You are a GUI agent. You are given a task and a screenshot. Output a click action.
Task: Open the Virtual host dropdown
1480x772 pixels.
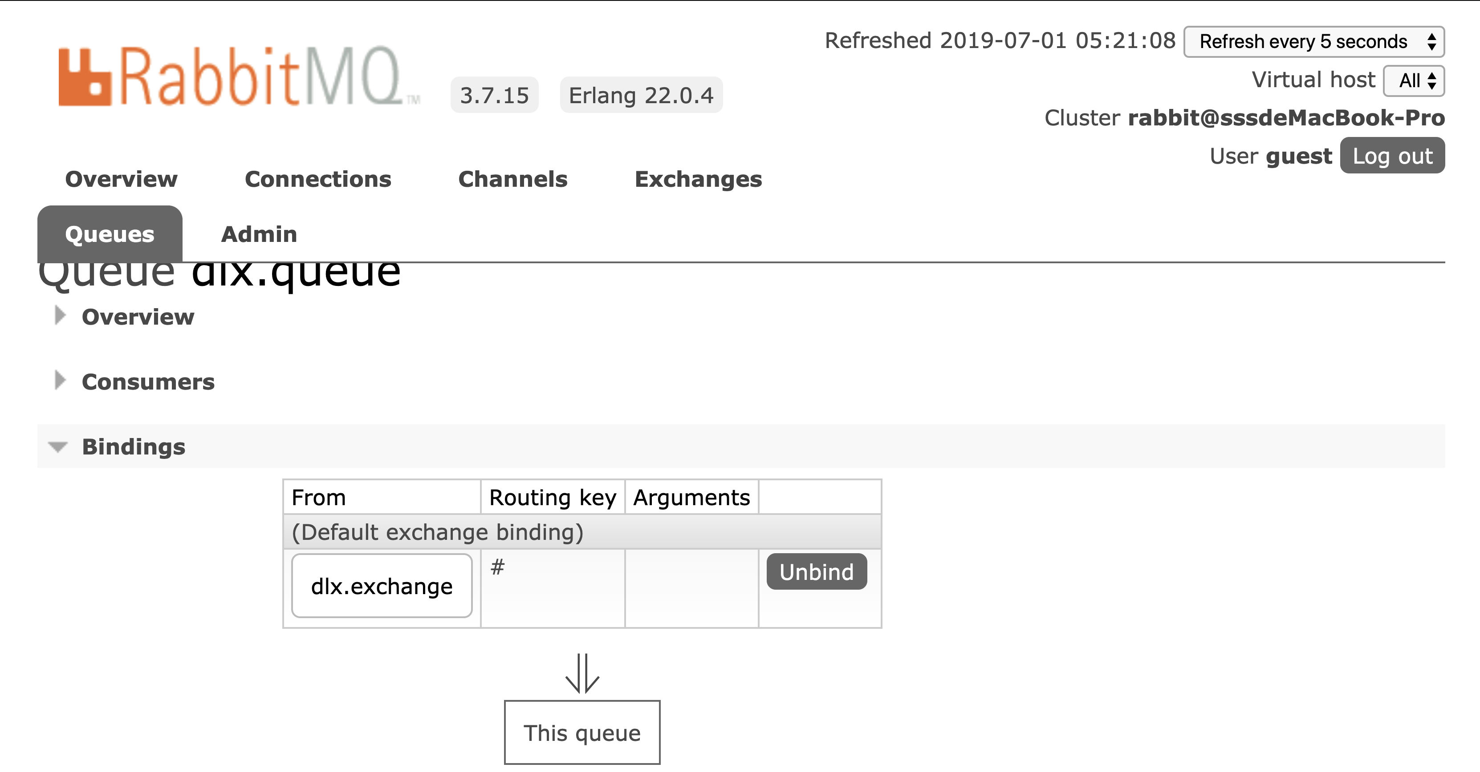[x=1413, y=80]
